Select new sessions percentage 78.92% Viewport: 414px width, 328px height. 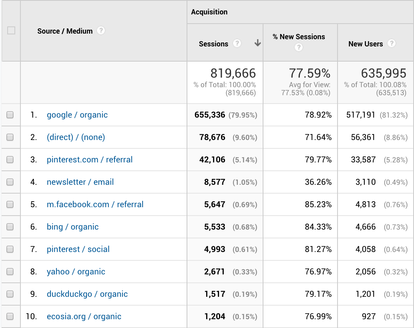click(x=318, y=115)
